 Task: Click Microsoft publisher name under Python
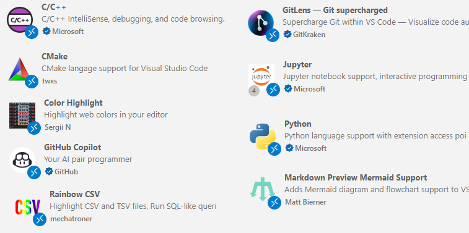click(311, 148)
